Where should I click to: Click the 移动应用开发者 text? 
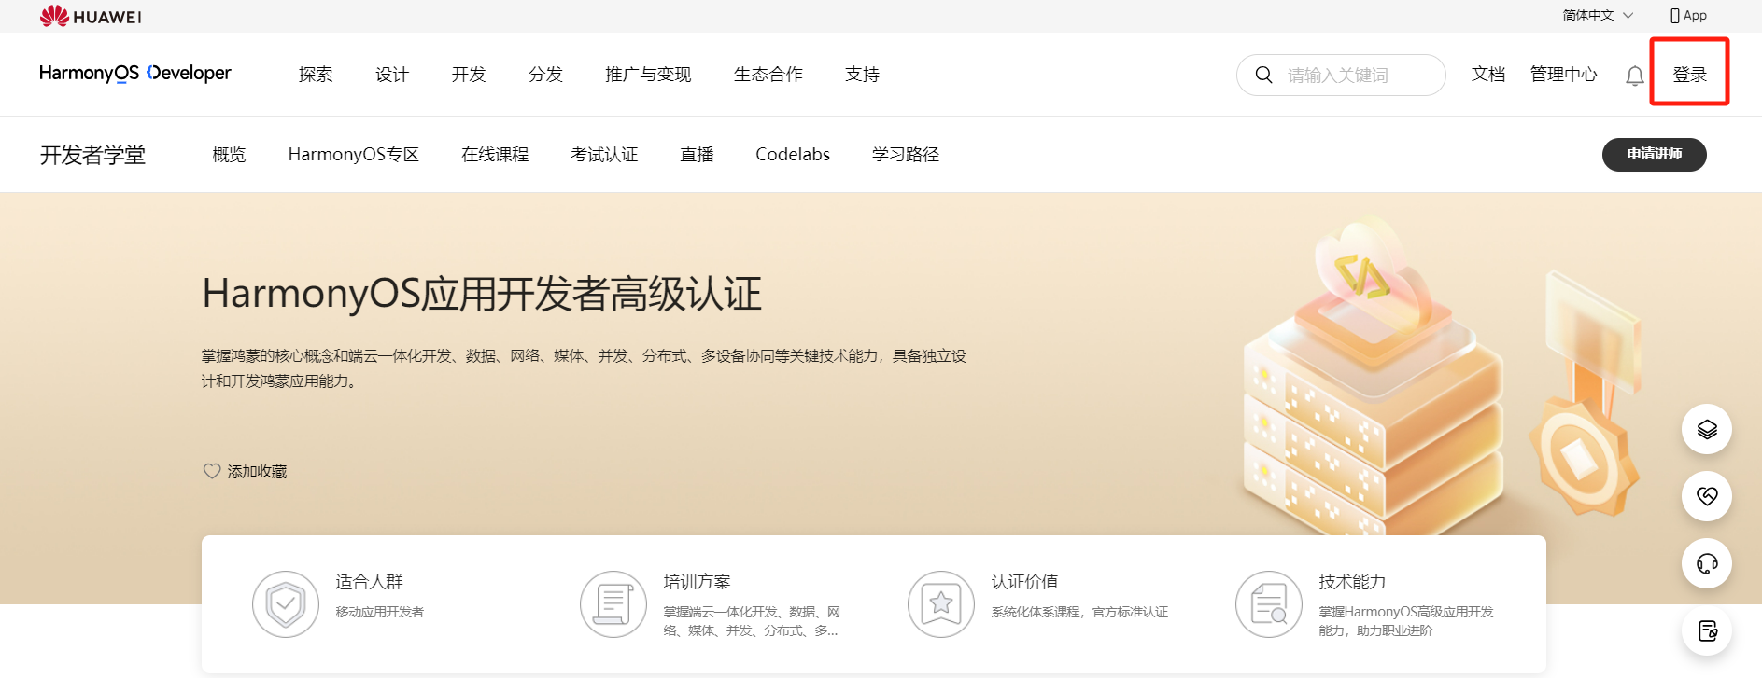[x=379, y=612]
